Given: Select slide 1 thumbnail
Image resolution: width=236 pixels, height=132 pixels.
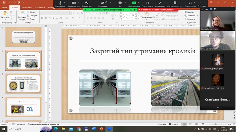Looking at the screenshot, I should 24,37.
